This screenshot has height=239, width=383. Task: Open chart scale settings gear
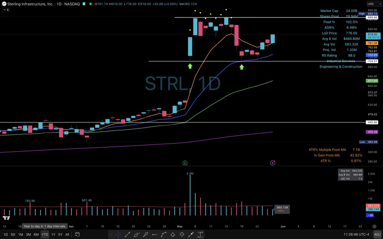point(374,226)
